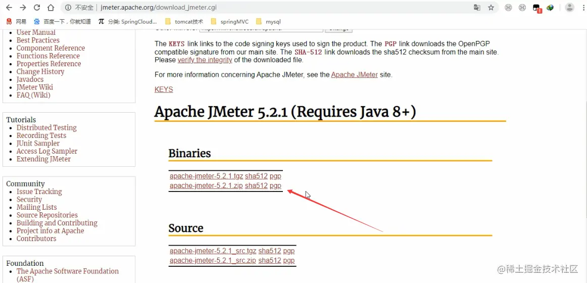Open the Issue Tracking link
The width and height of the screenshot is (587, 283).
coord(39,192)
